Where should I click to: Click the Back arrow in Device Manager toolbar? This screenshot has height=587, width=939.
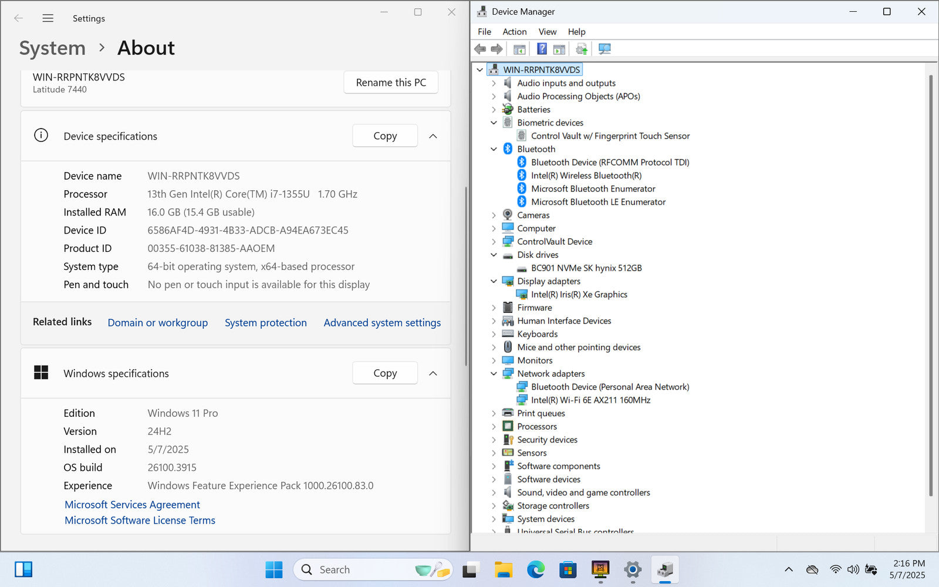(480, 49)
